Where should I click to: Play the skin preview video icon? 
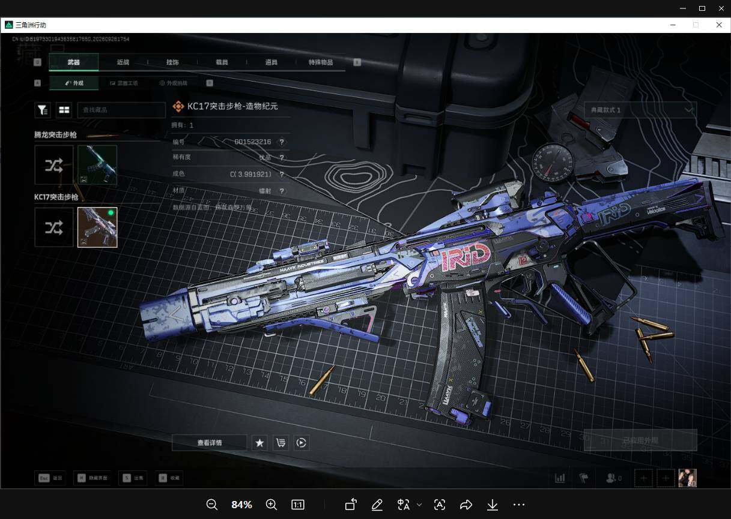(302, 443)
